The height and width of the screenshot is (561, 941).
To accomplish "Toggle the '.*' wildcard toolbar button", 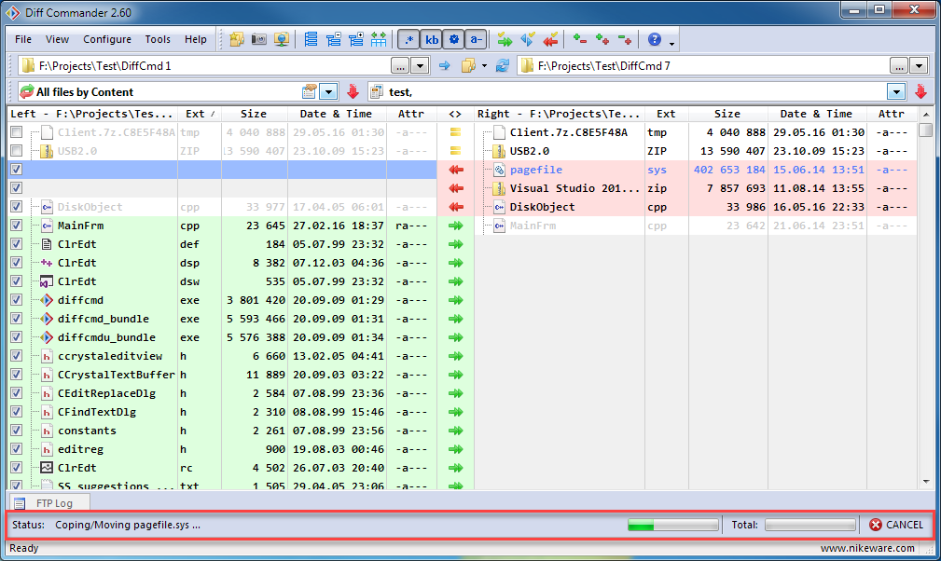I will coord(408,39).
